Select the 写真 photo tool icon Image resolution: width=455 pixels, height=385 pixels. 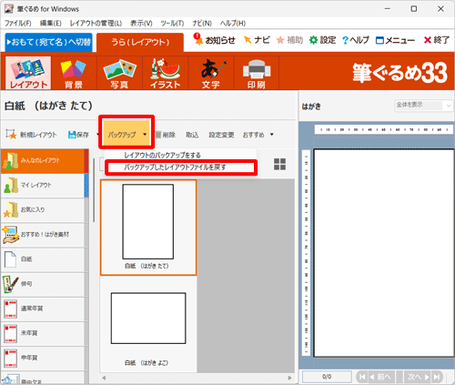coord(119,74)
